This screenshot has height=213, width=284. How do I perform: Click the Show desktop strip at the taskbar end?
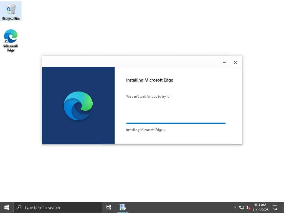[x=283, y=207]
